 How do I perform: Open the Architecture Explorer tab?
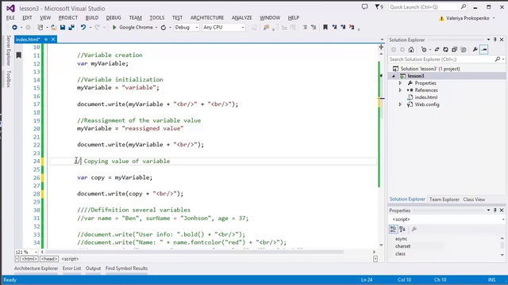pyautogui.click(x=36, y=268)
